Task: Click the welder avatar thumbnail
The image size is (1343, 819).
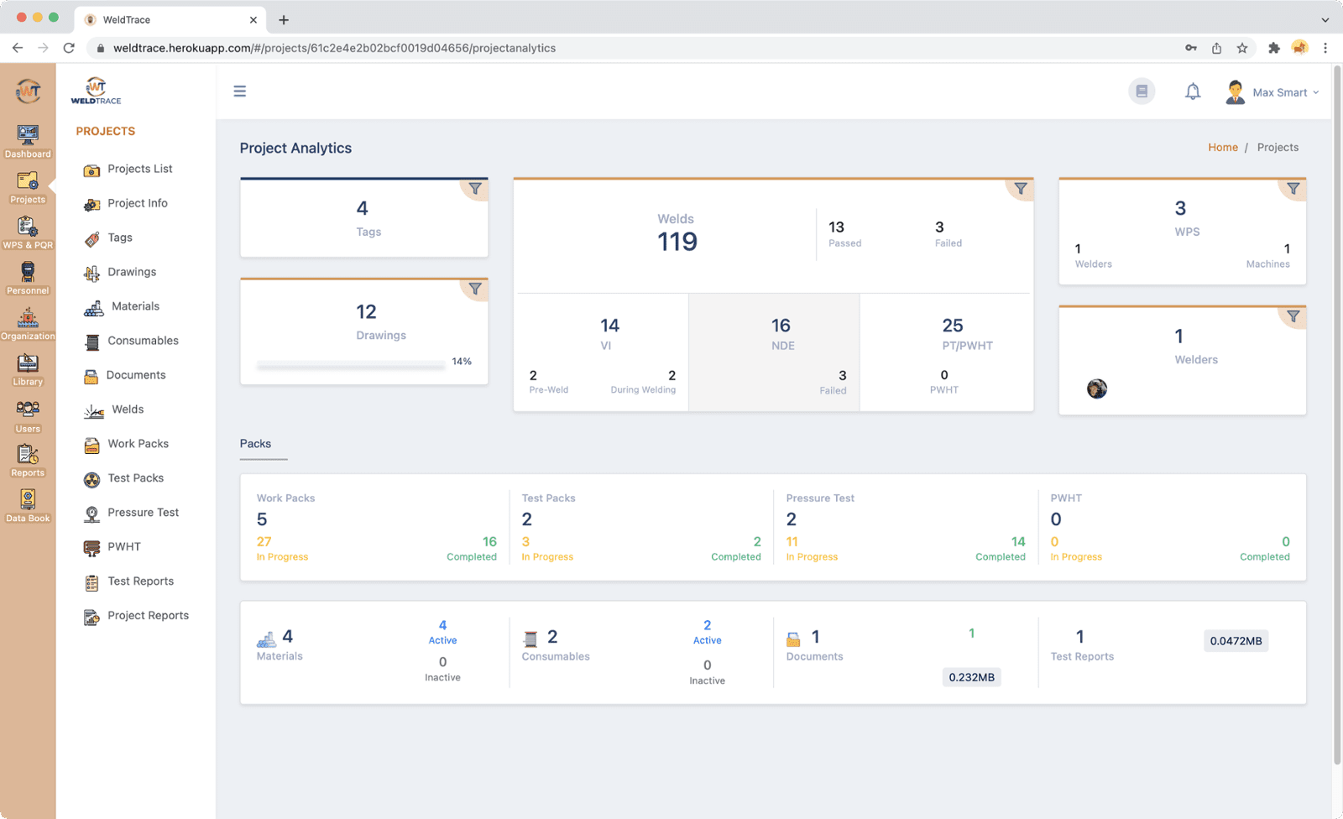Action: [x=1096, y=389]
